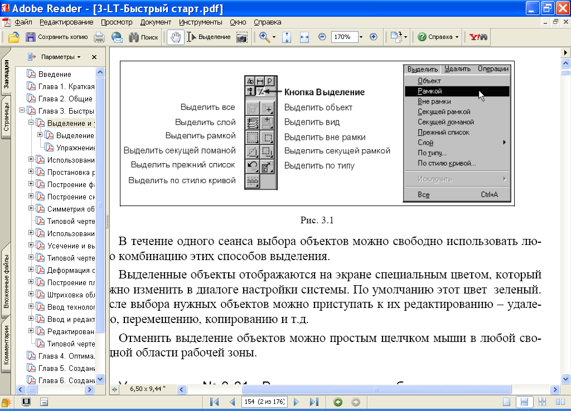
Task: Click the zoom out minus button
Action: pos(322,37)
